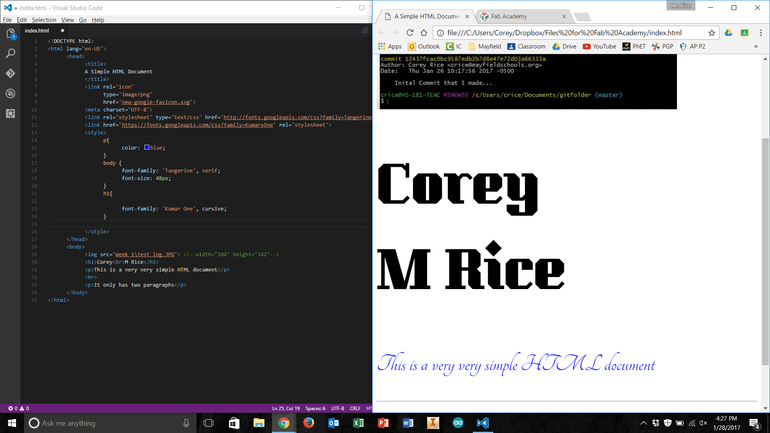The width and height of the screenshot is (770, 433).
Task: Reload the page in Chrome
Action: 409,33
